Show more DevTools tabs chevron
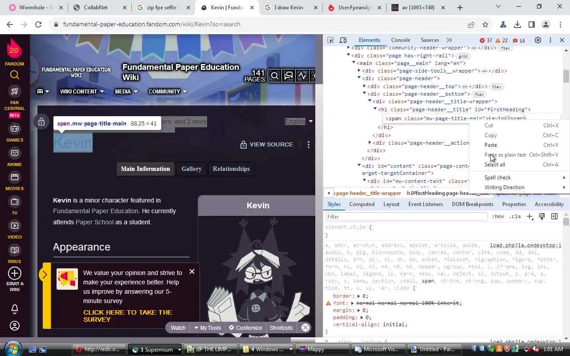 [449, 40]
